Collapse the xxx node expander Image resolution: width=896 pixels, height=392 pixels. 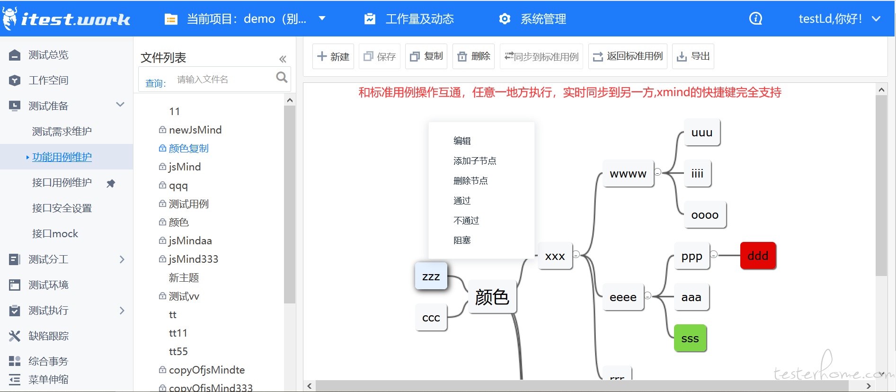576,254
